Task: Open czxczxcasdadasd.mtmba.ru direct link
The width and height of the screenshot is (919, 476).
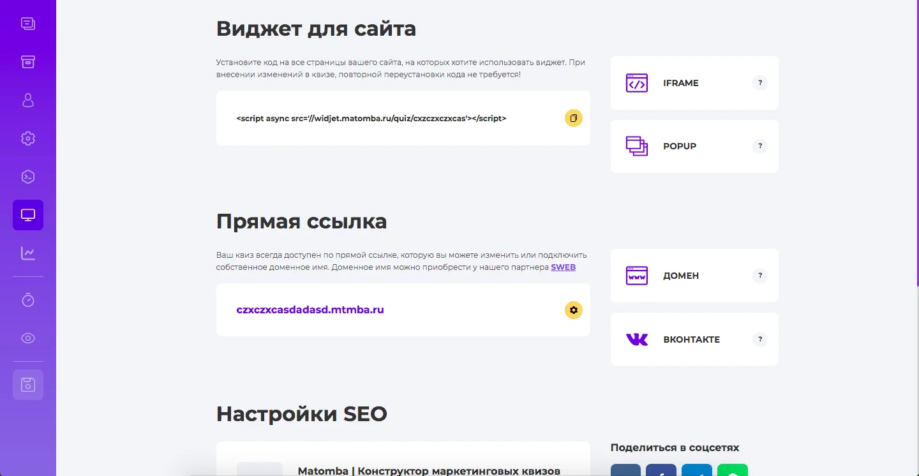Action: tap(310, 310)
